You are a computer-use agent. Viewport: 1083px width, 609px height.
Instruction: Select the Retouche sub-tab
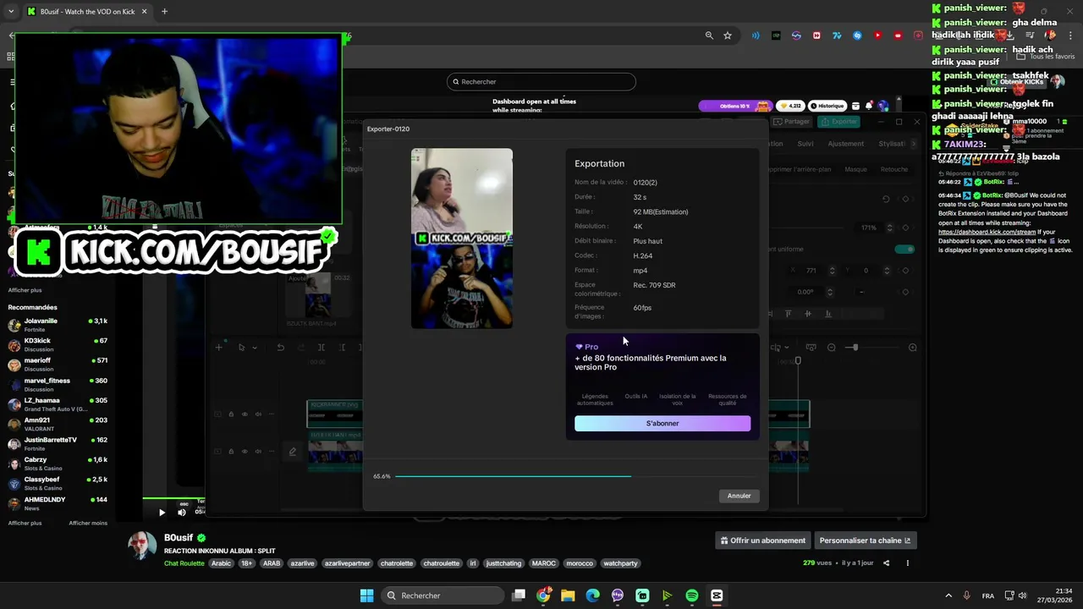click(x=894, y=169)
